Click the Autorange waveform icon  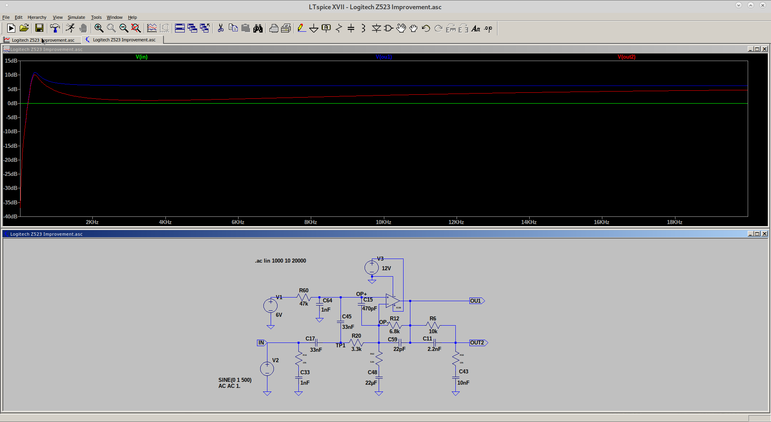pos(152,28)
